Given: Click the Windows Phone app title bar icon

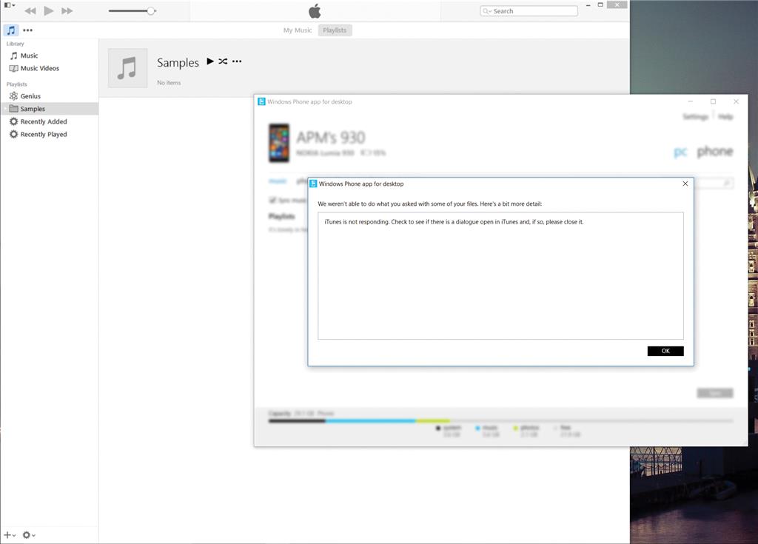Looking at the screenshot, I should (261, 101).
